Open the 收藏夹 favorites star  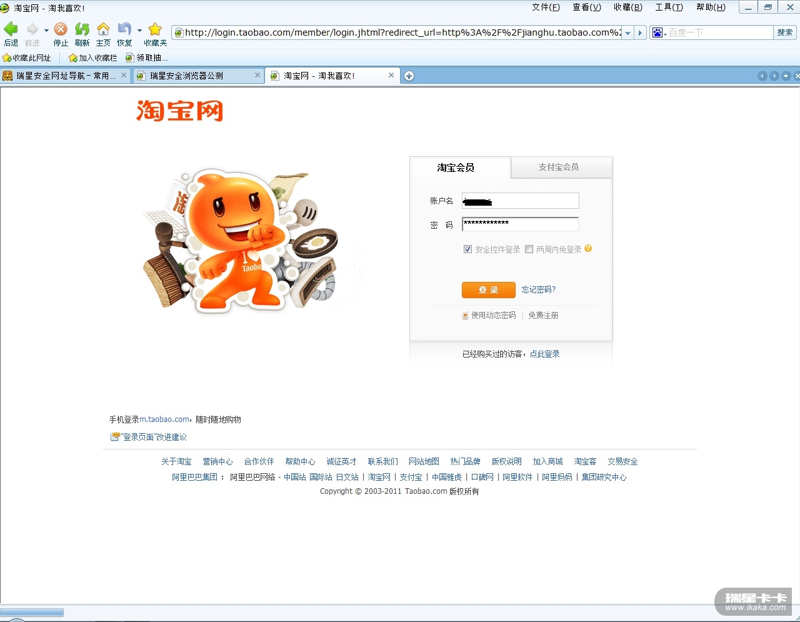pos(155,29)
